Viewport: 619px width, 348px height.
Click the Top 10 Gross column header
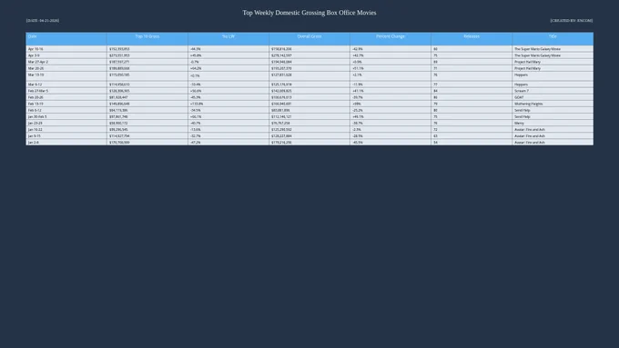pyautogui.click(x=147, y=39)
